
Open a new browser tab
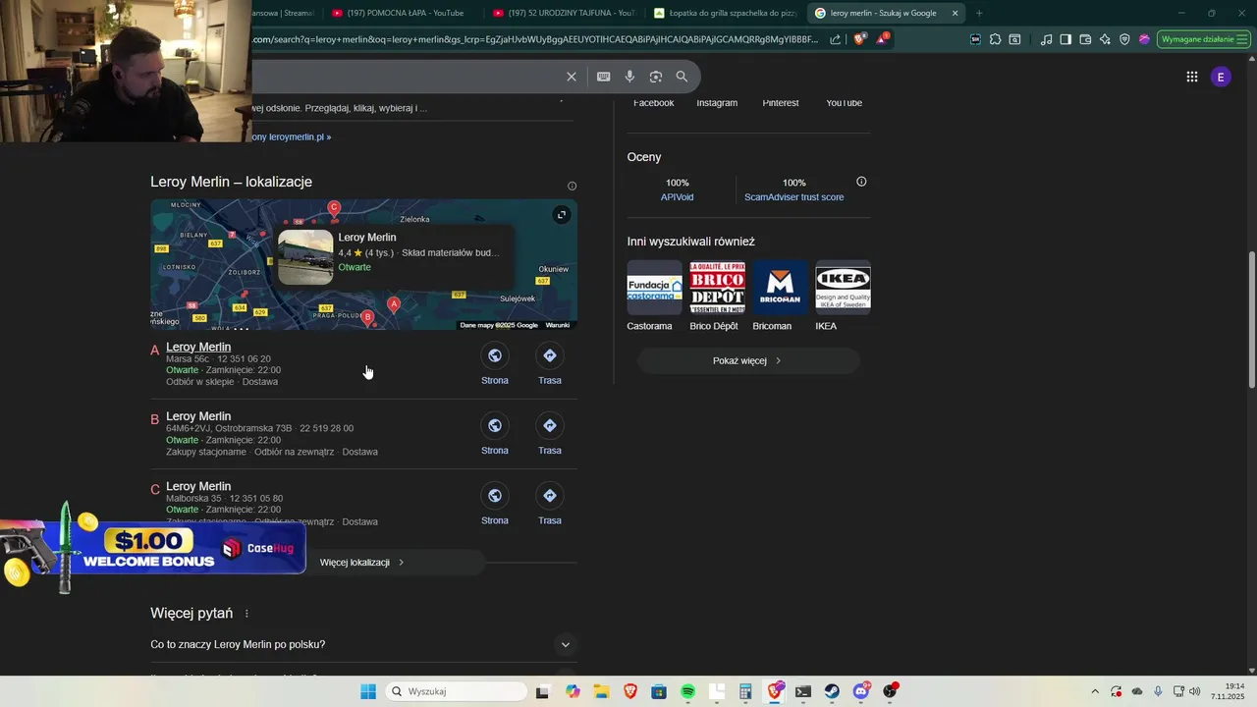[979, 13]
